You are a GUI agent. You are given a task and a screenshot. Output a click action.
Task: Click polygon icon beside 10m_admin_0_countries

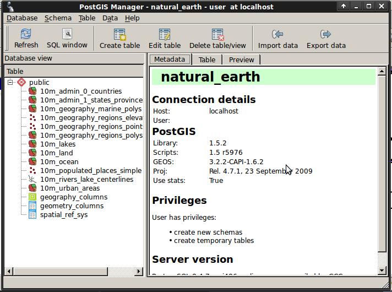(32, 91)
